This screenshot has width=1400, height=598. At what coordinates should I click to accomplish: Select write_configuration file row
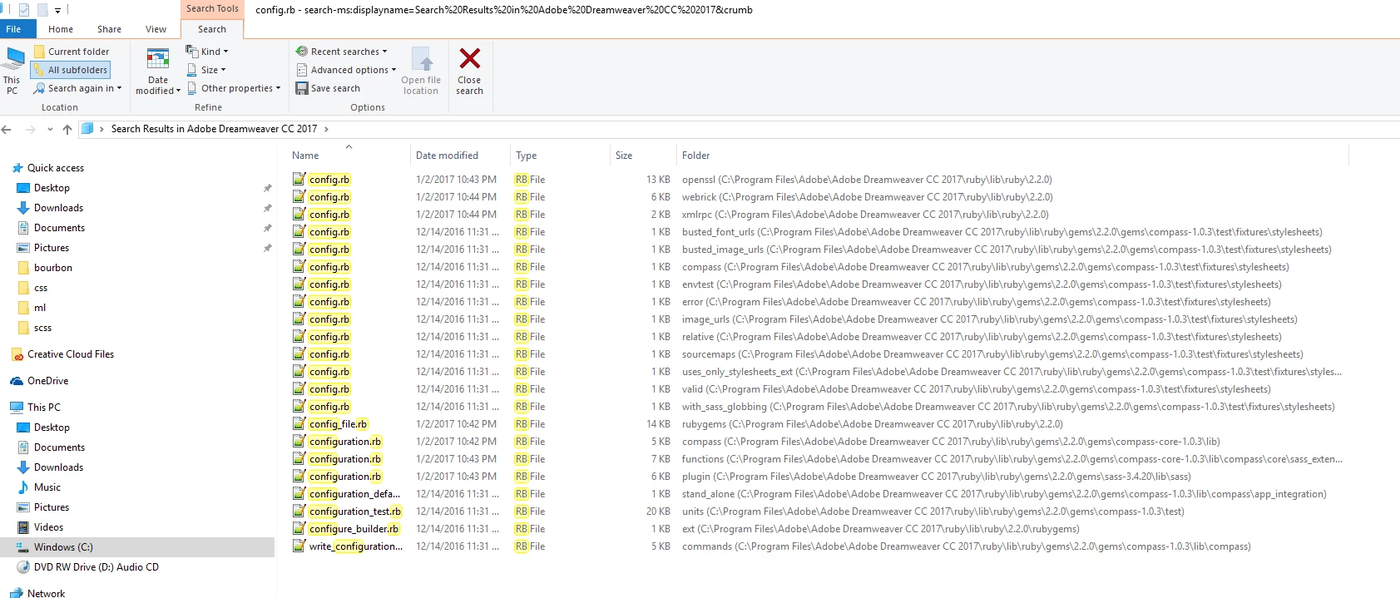(356, 546)
